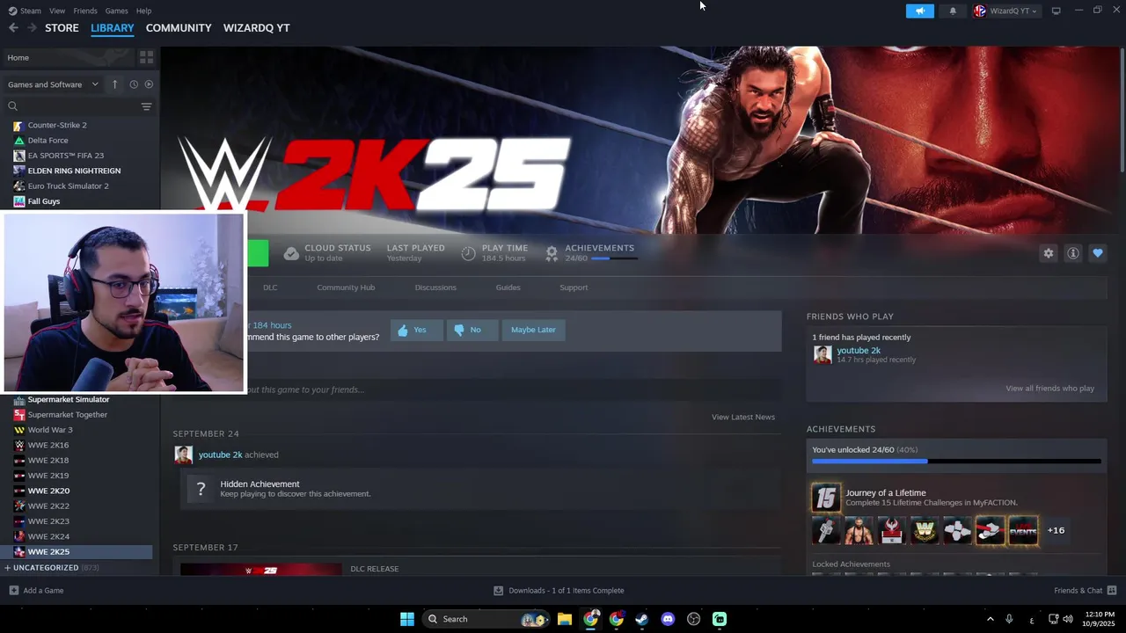This screenshot has height=633, width=1126.
Task: Open the WIZARDQ YT profile section
Action: pos(256,28)
